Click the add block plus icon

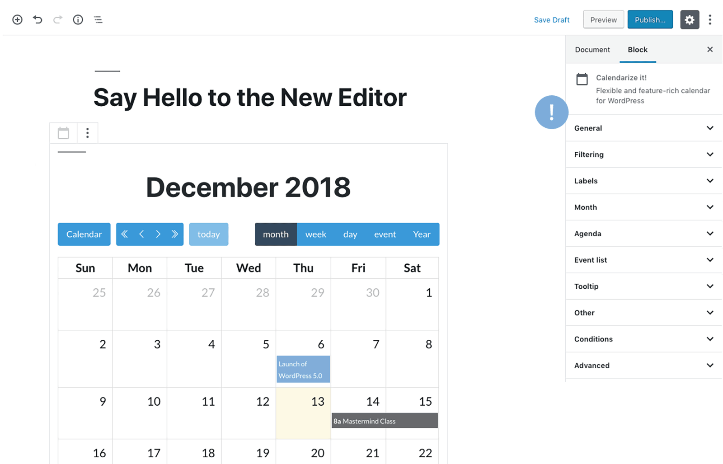tap(17, 19)
